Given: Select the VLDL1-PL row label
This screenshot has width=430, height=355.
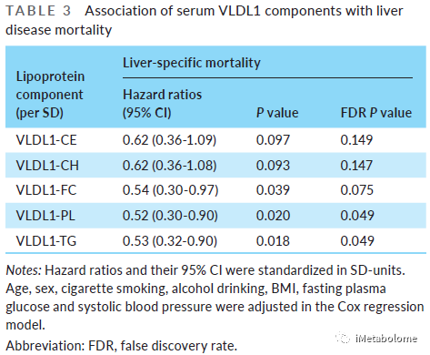Looking at the screenshot, I should (x=45, y=216).
